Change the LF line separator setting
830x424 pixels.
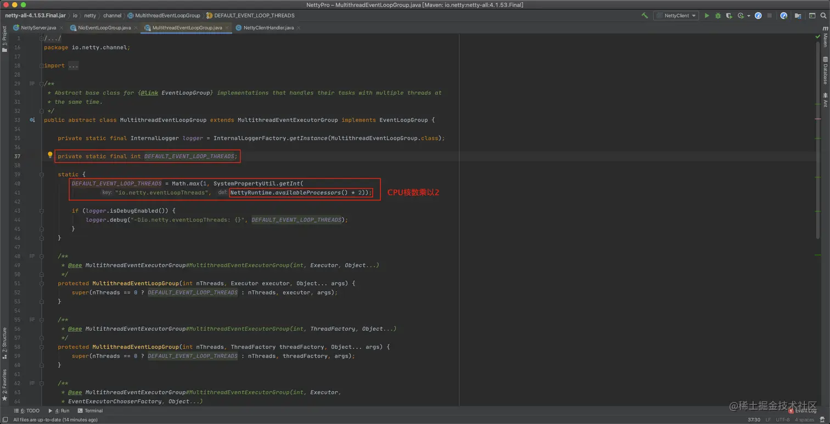(769, 420)
